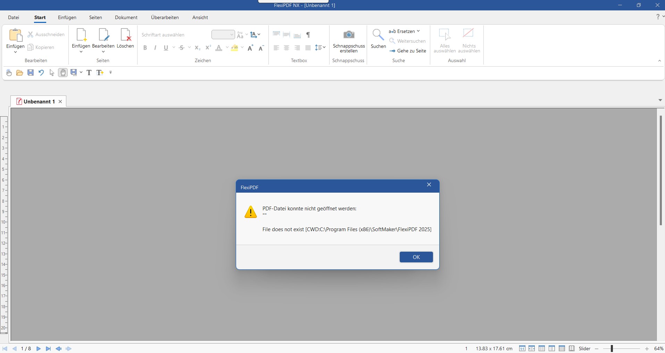The width and height of the screenshot is (665, 353).
Task: Click justify text alignment icon
Action: (x=308, y=48)
